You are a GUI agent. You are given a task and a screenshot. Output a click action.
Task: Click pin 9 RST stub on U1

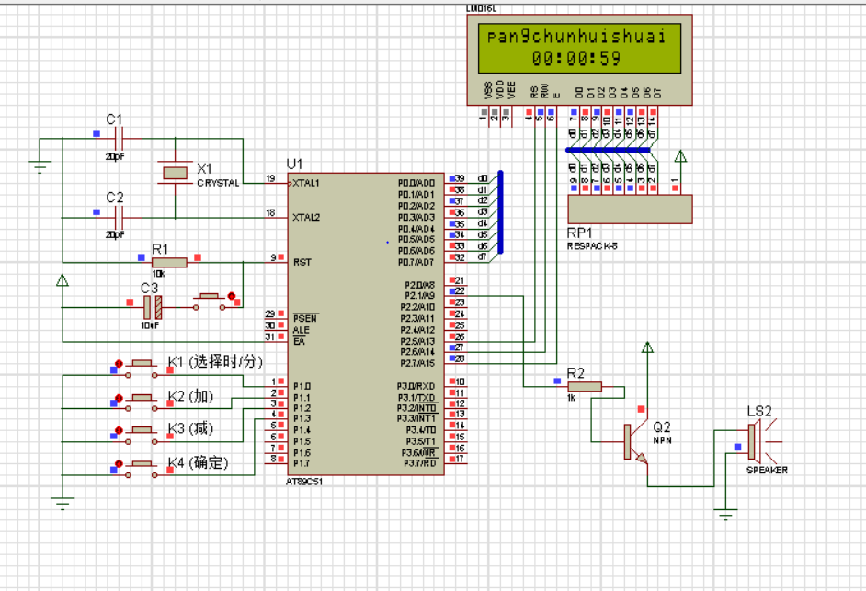pos(278,261)
